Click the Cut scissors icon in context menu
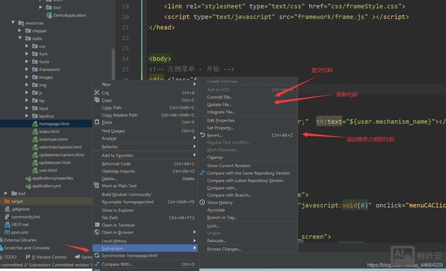 tap(97, 93)
